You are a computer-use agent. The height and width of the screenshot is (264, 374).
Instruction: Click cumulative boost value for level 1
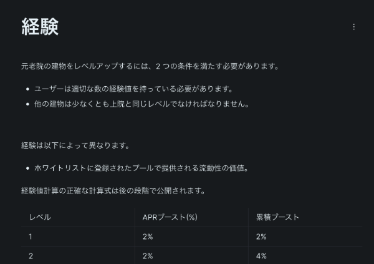[261, 237]
